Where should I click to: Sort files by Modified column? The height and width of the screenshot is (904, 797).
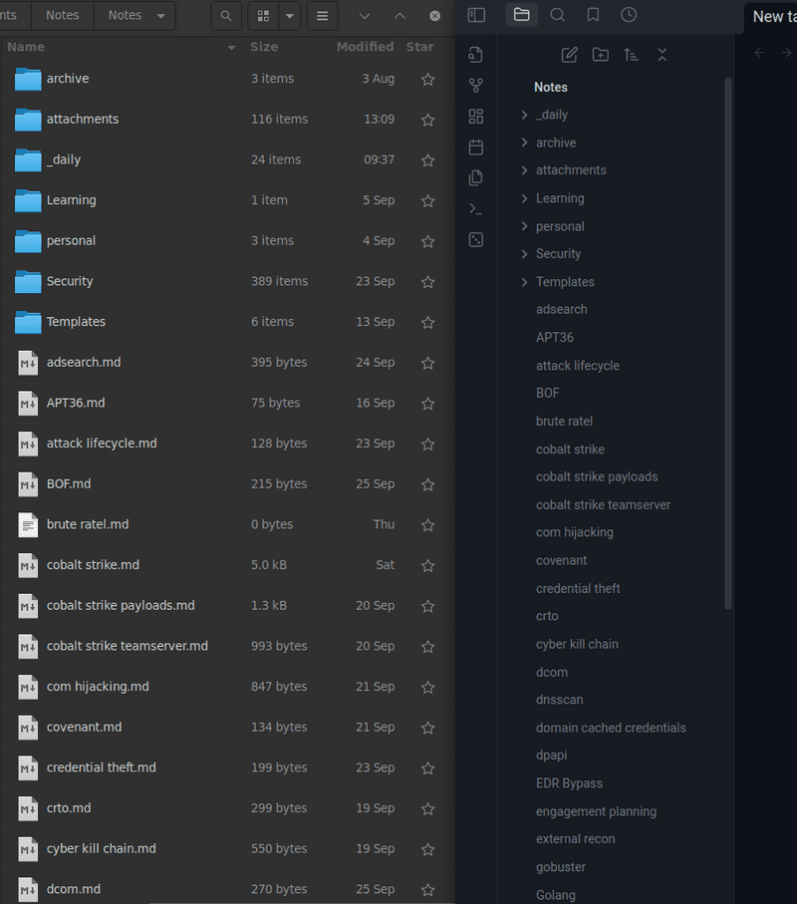pyautogui.click(x=365, y=47)
